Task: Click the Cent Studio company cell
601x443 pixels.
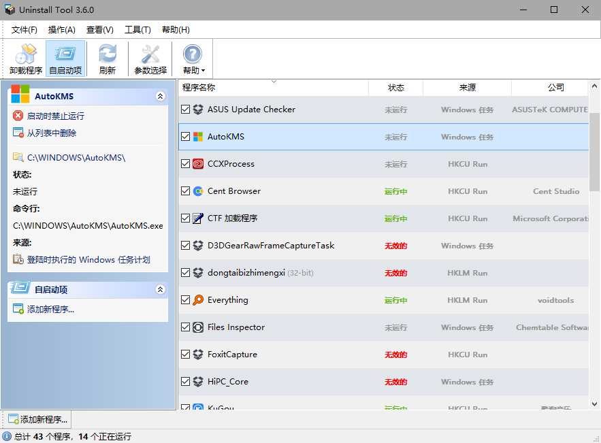Action: pyautogui.click(x=556, y=191)
